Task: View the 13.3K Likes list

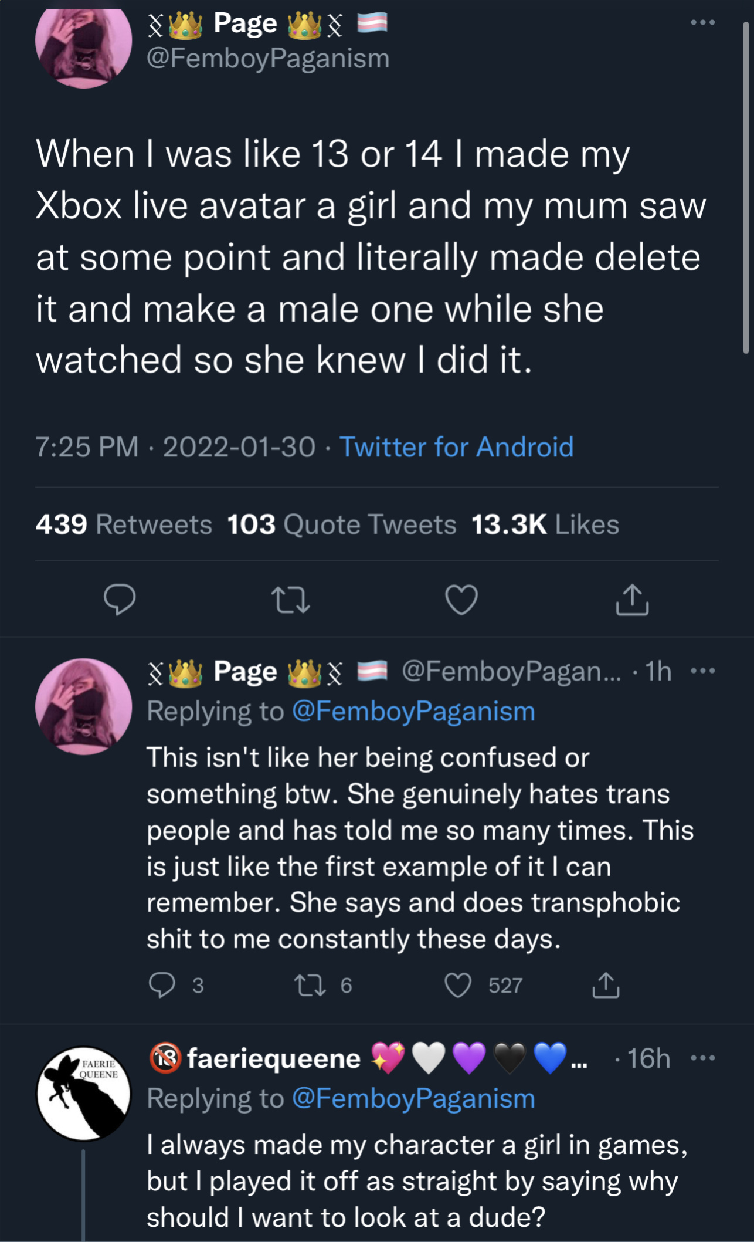Action: pyautogui.click(x=545, y=524)
